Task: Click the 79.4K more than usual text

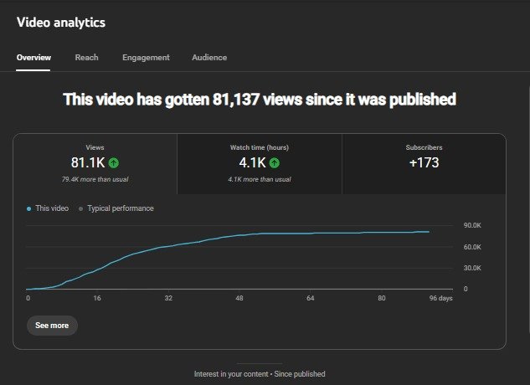Action: (95, 179)
